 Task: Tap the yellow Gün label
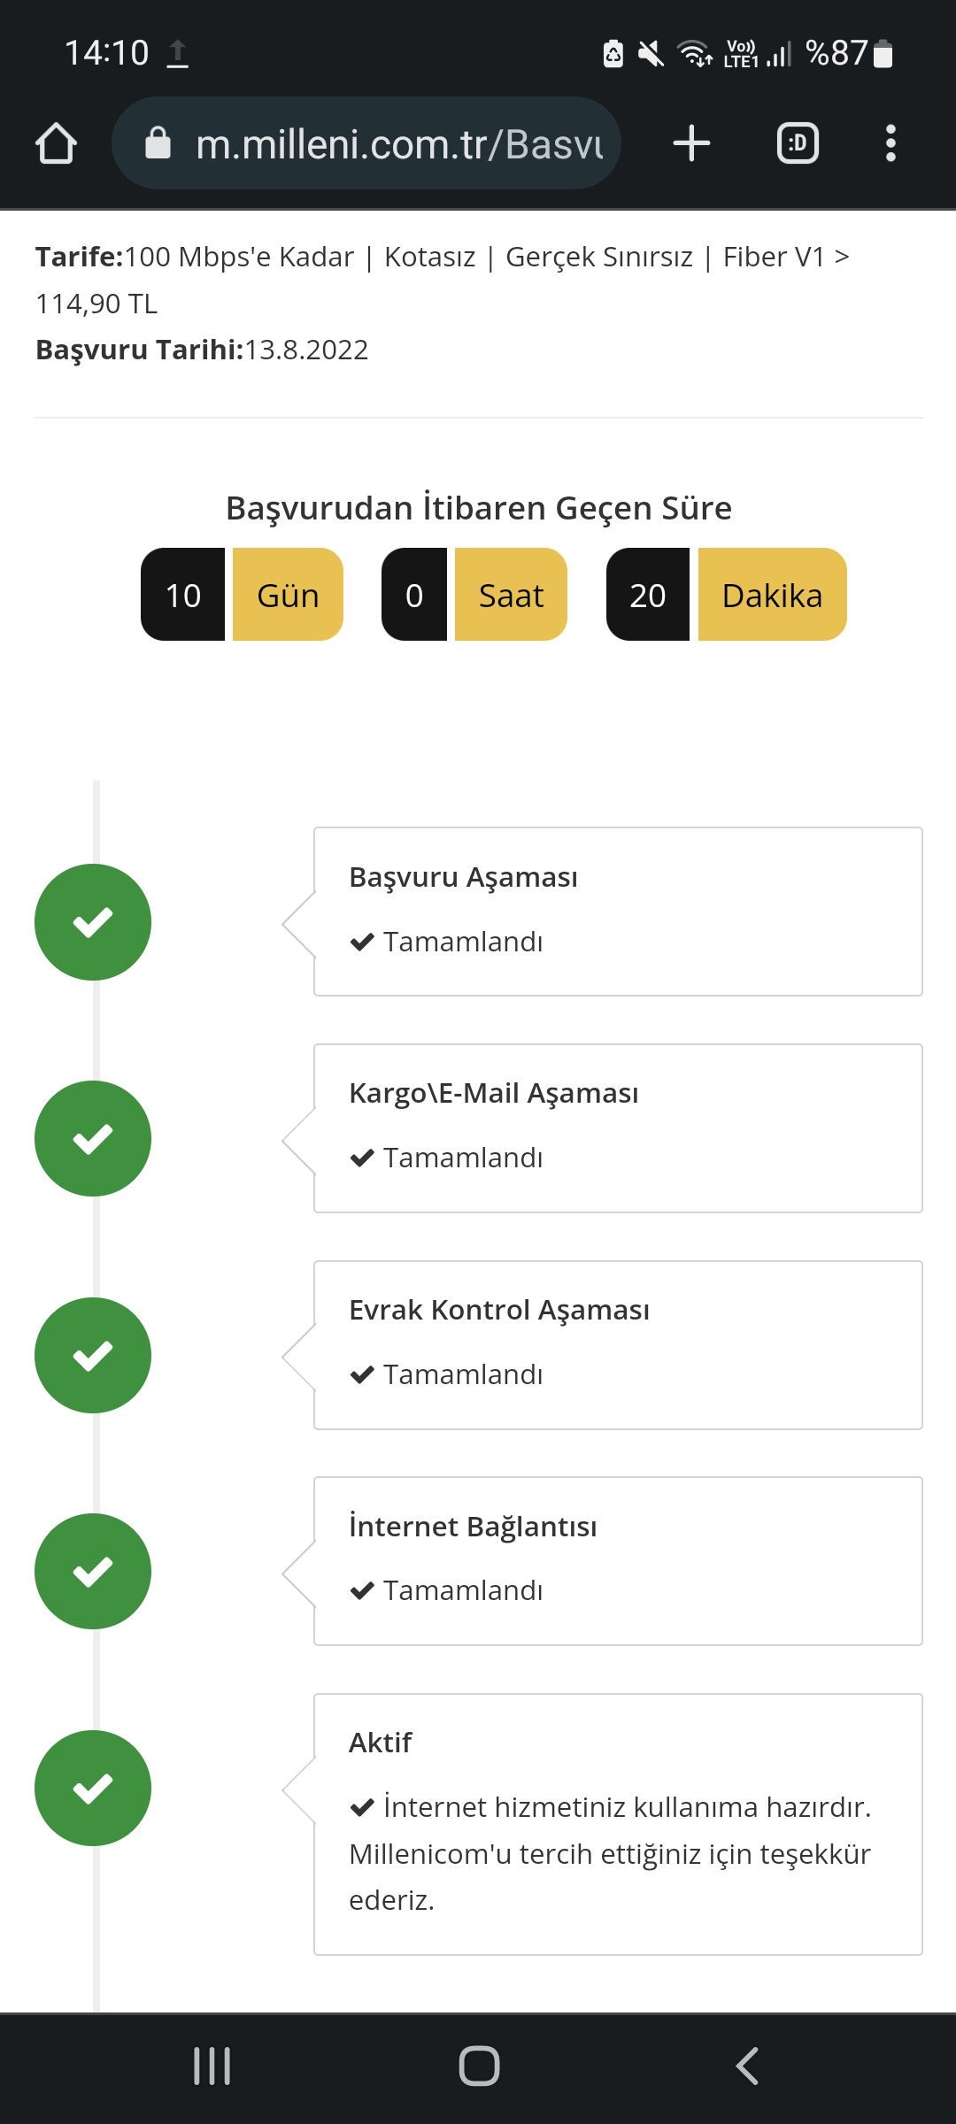click(x=288, y=595)
